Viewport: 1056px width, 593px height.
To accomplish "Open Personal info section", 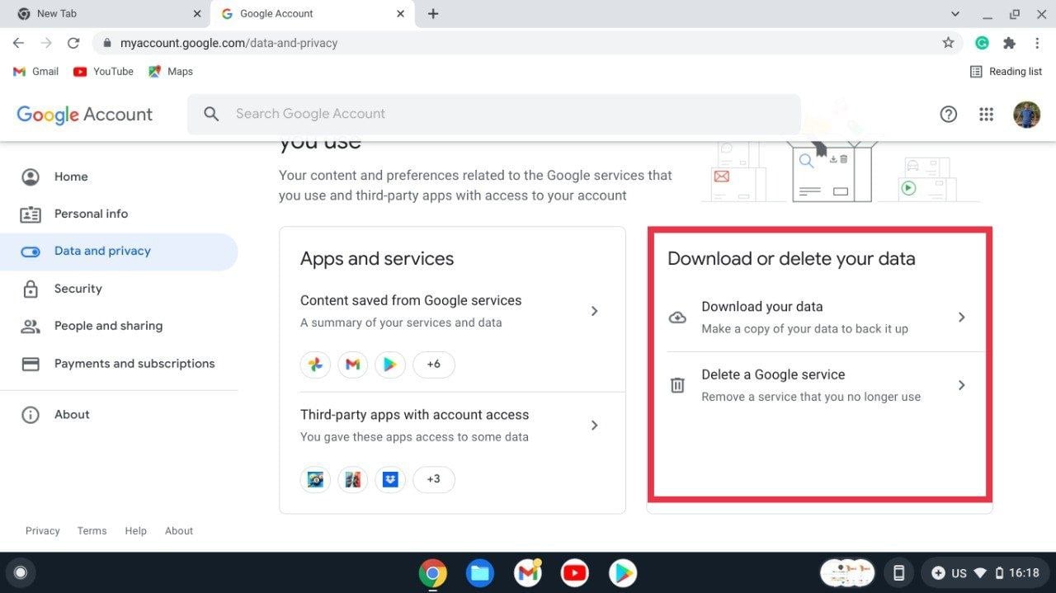I will pyautogui.click(x=119, y=214).
